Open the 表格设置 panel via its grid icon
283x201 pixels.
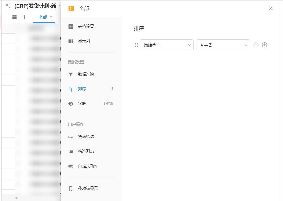click(70, 26)
